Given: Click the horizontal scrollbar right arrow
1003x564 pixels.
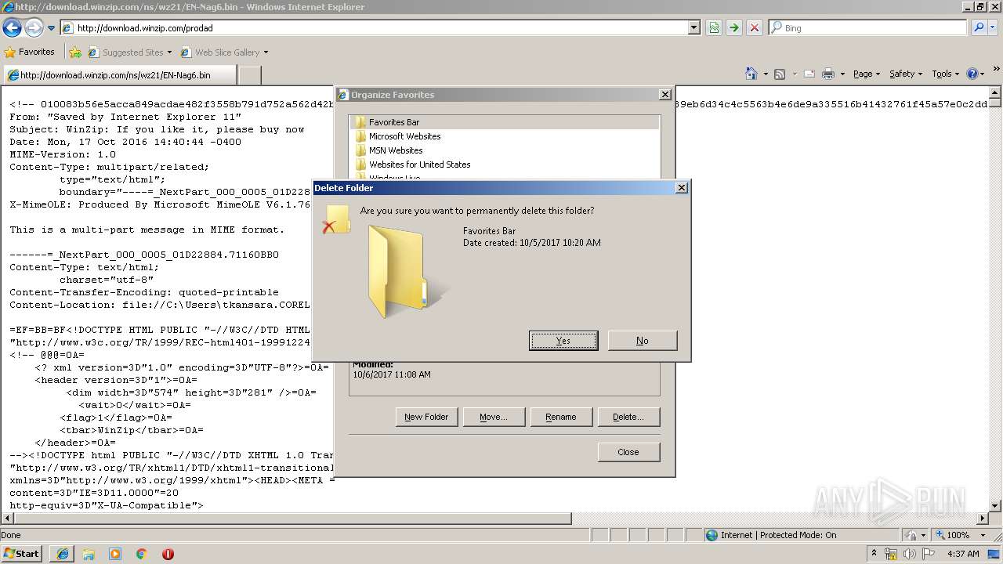Looking at the screenshot, I should point(983,519).
